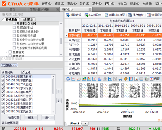Select the 待选指标 tab
Viewport: 162px width, 130px height.
click(12, 19)
